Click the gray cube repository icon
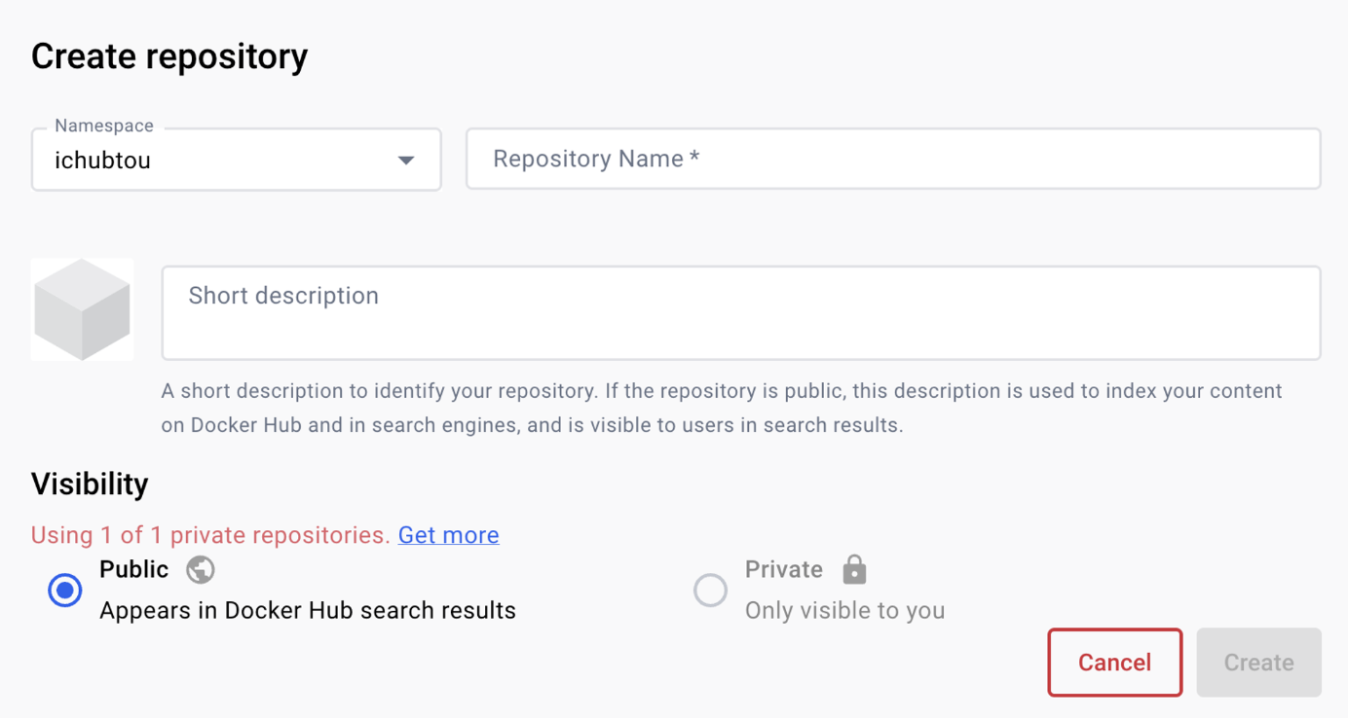The width and height of the screenshot is (1348, 718). pos(83,309)
